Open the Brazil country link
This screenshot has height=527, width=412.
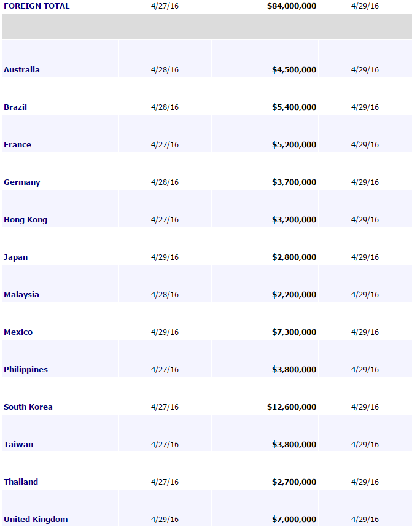coord(15,107)
